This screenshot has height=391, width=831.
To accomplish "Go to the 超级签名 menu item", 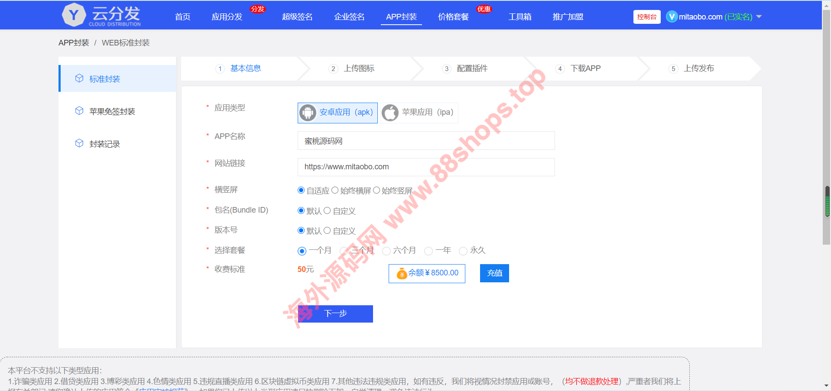I will (x=297, y=17).
